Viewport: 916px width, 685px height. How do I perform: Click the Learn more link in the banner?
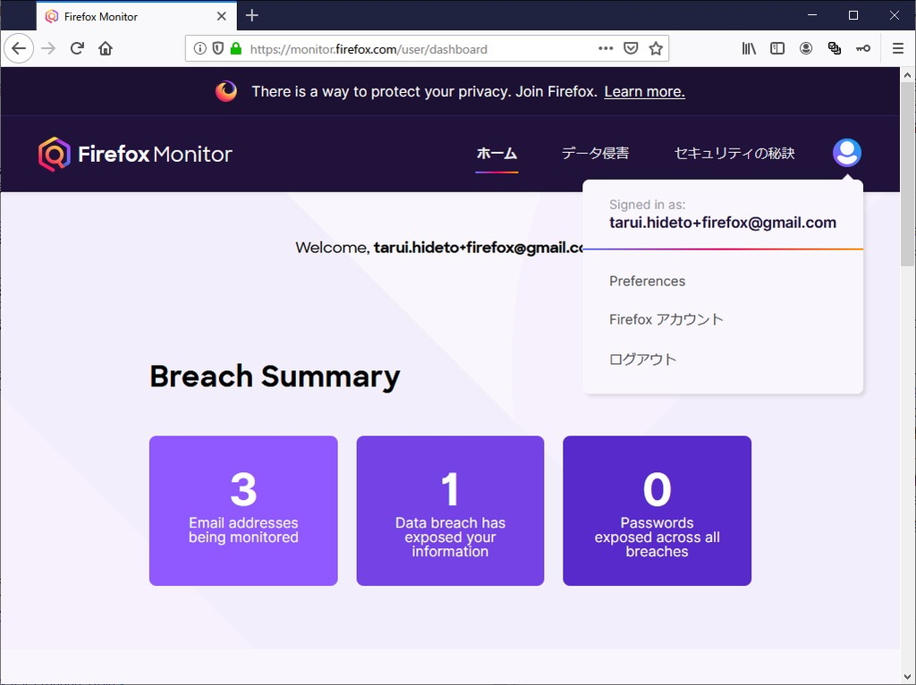[x=644, y=91]
